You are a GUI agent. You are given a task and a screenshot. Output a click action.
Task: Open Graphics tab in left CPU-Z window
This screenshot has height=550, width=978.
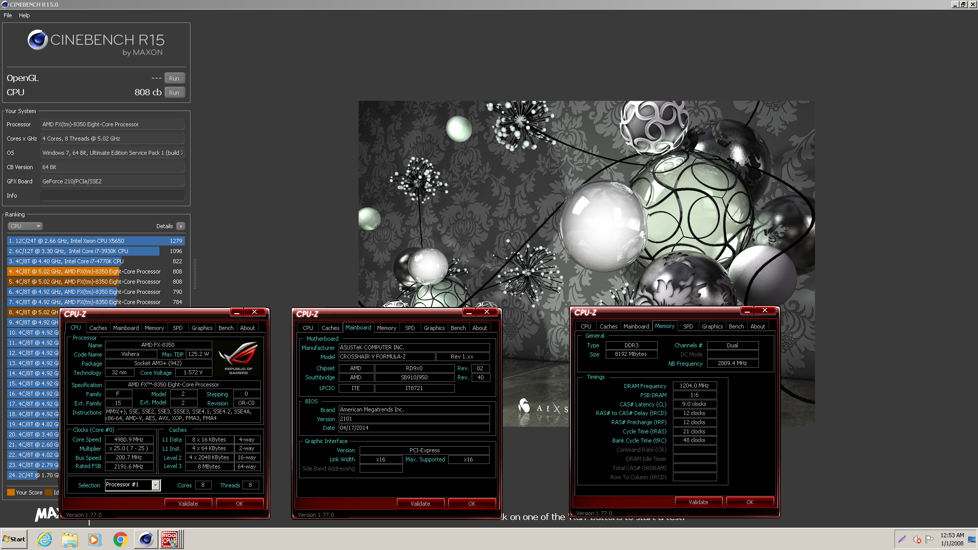(x=202, y=328)
